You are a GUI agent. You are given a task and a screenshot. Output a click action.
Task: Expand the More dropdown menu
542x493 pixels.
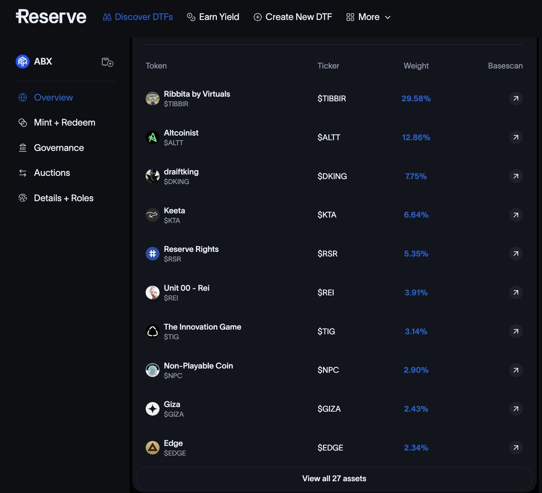368,17
